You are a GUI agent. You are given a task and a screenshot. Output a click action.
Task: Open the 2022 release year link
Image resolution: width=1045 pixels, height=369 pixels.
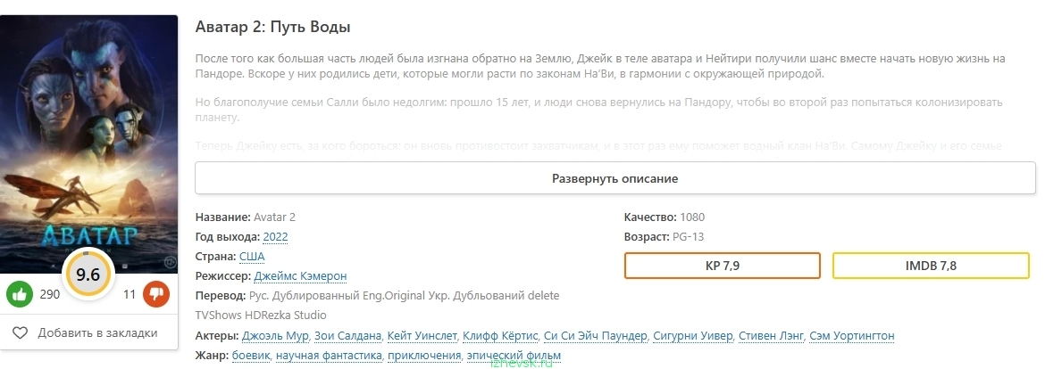coord(275,237)
